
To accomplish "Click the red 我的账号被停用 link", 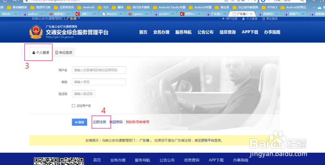I will coord(137,122).
